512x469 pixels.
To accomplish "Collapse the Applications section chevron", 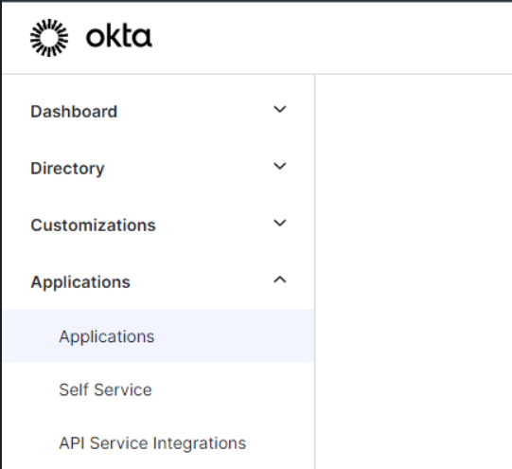I will (x=280, y=280).
